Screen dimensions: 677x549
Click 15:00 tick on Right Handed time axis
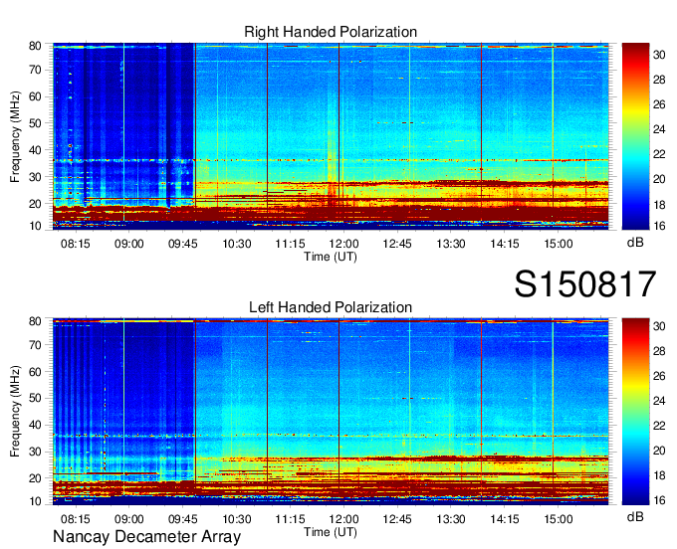point(559,244)
